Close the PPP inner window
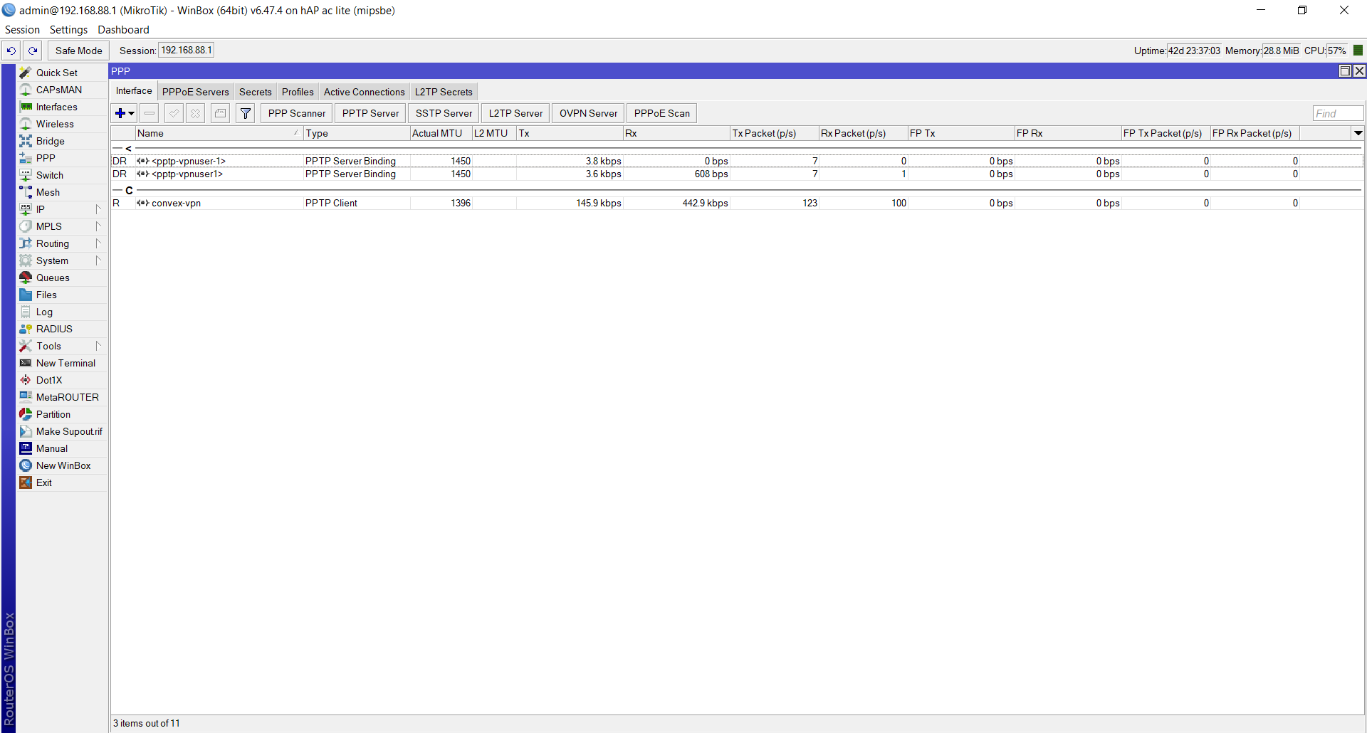Screen dimensions: 1367x733 click(1359, 71)
